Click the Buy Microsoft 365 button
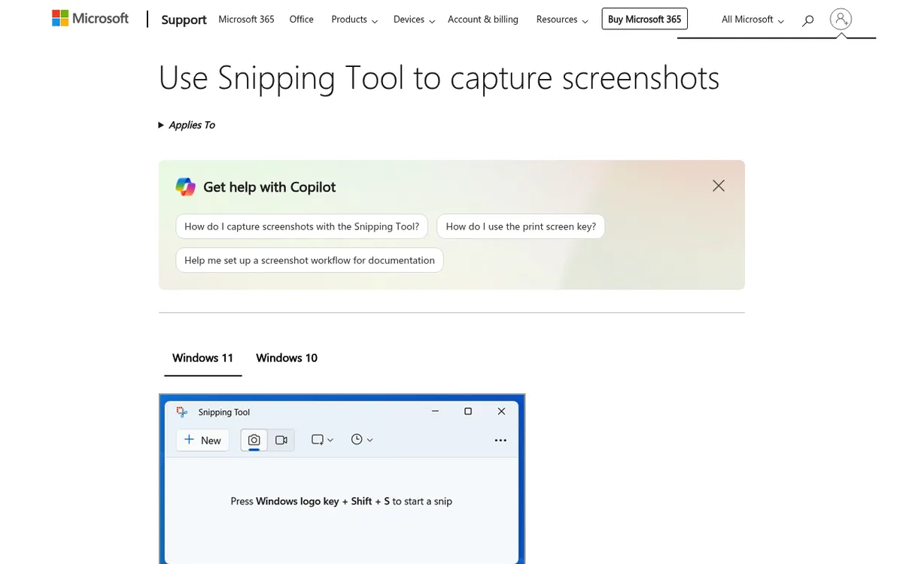The width and height of the screenshot is (903, 564). click(645, 20)
